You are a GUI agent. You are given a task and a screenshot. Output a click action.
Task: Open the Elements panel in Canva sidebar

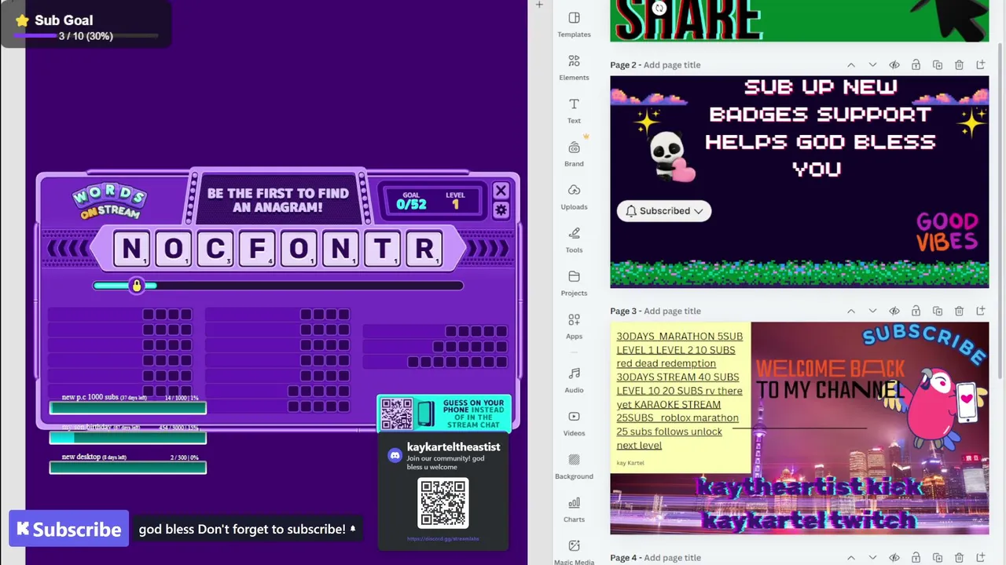point(574,67)
